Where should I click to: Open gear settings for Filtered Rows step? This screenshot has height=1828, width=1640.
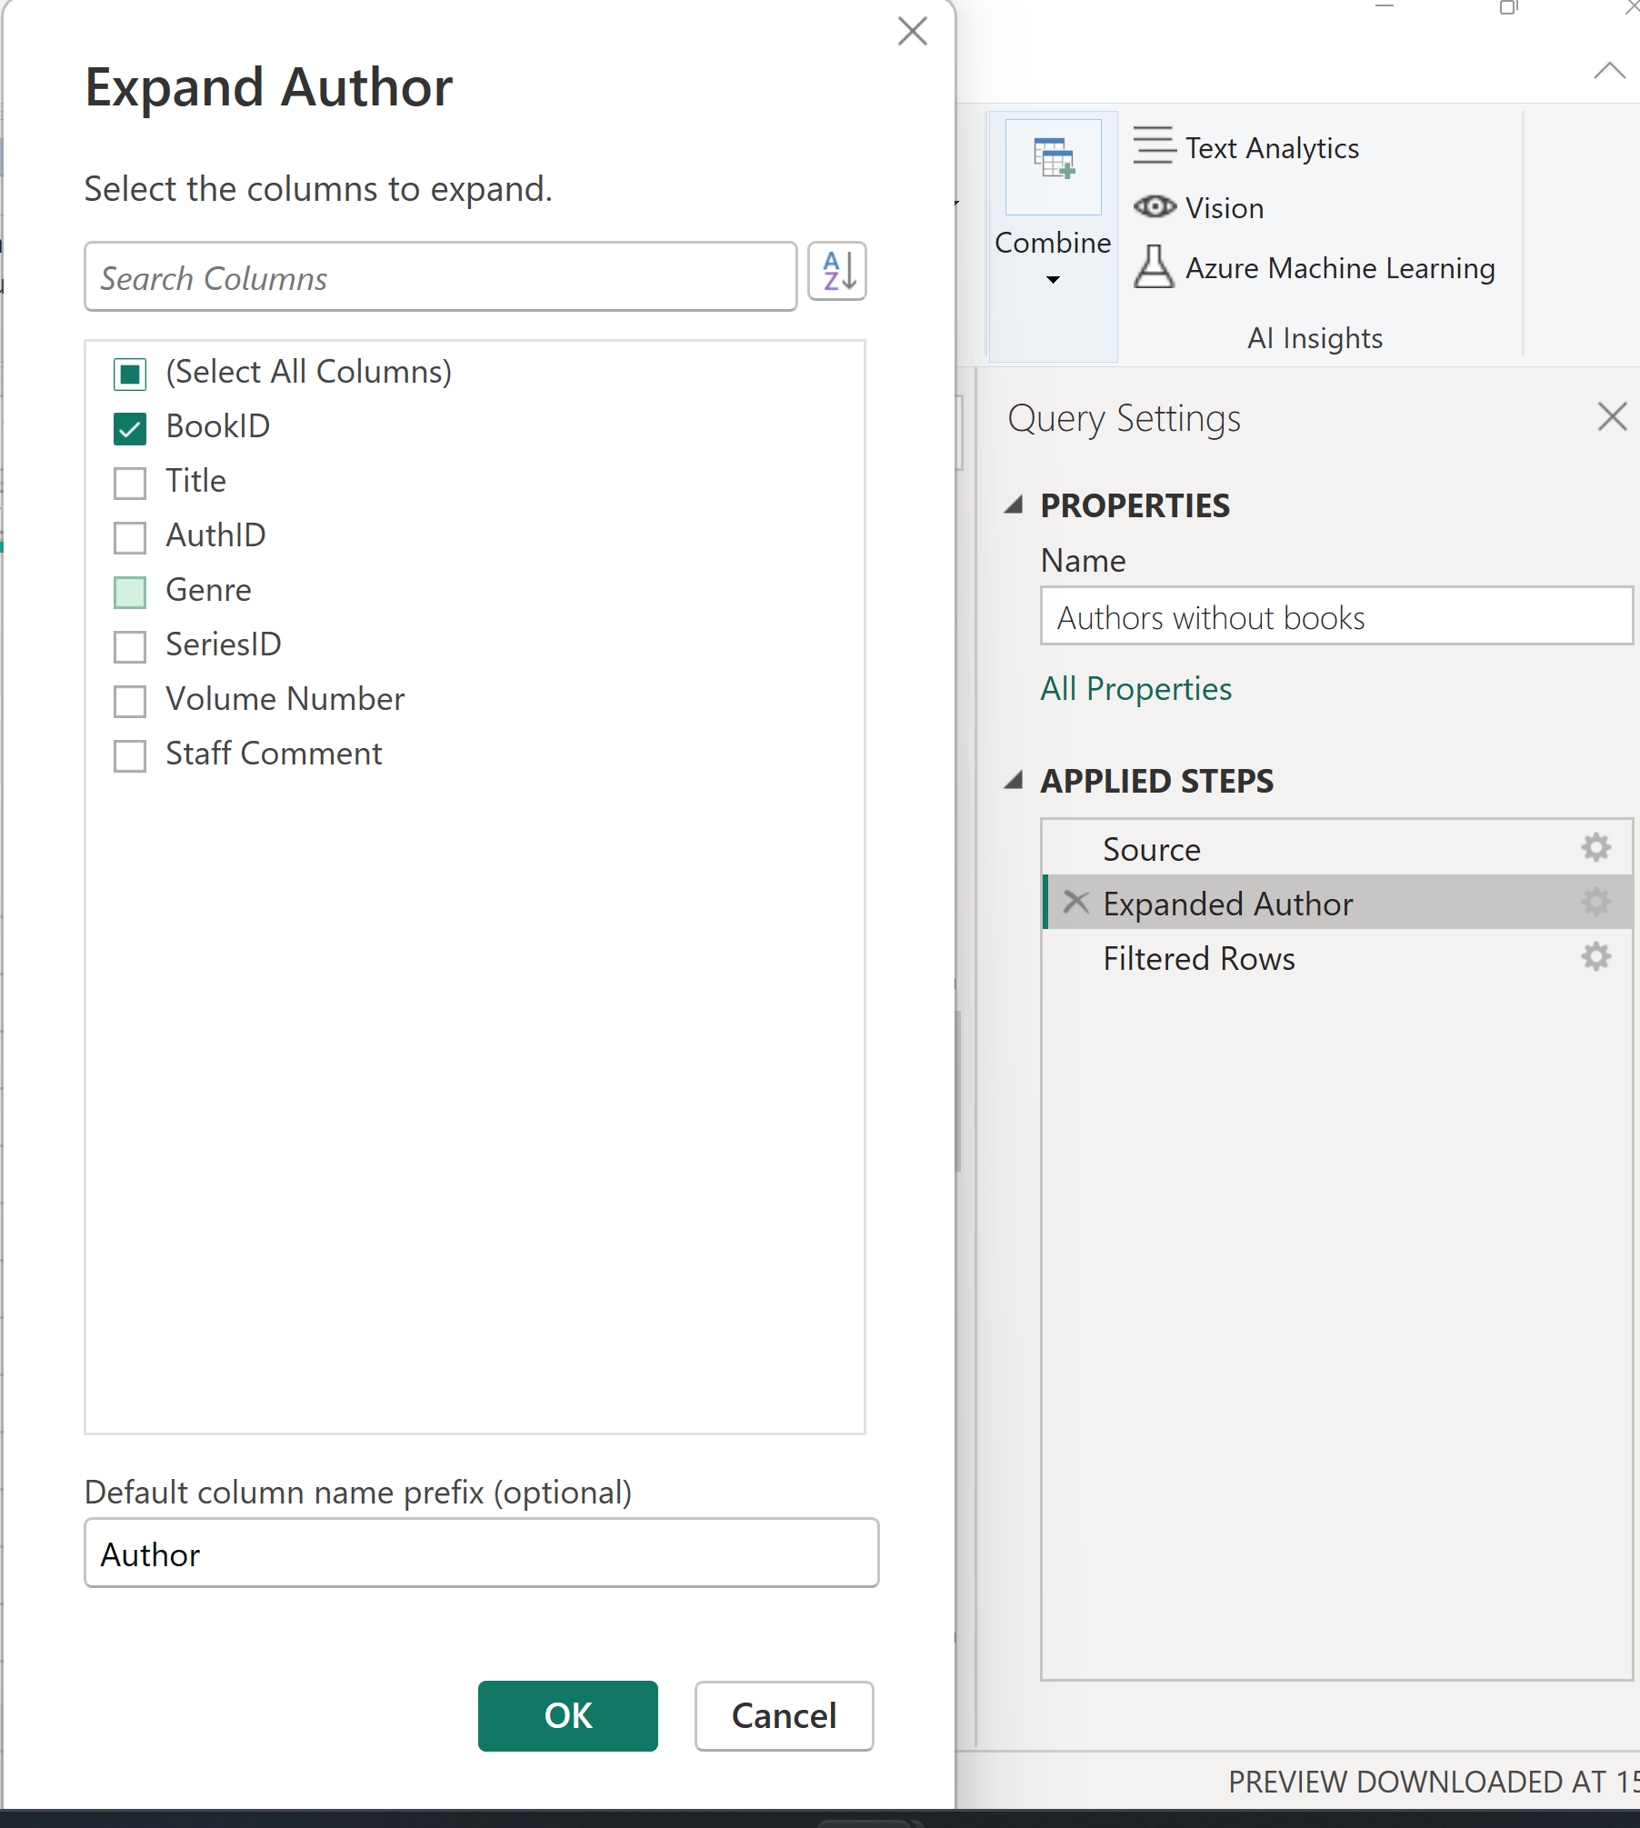point(1595,957)
